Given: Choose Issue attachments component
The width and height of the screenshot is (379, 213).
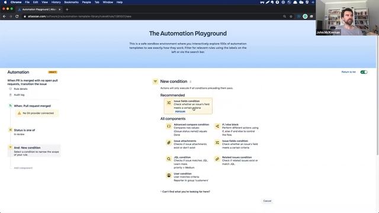Looking at the screenshot, I should (187, 144).
